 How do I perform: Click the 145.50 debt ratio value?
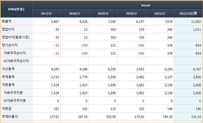[168, 117]
